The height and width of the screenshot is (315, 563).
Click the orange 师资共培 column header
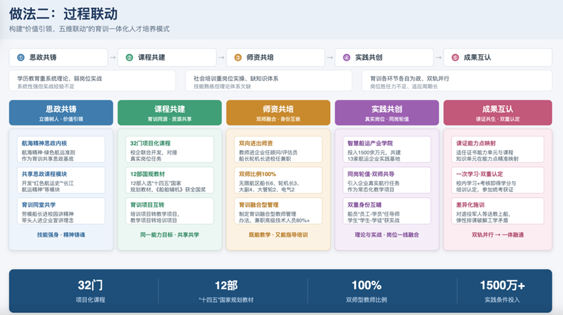(x=279, y=113)
